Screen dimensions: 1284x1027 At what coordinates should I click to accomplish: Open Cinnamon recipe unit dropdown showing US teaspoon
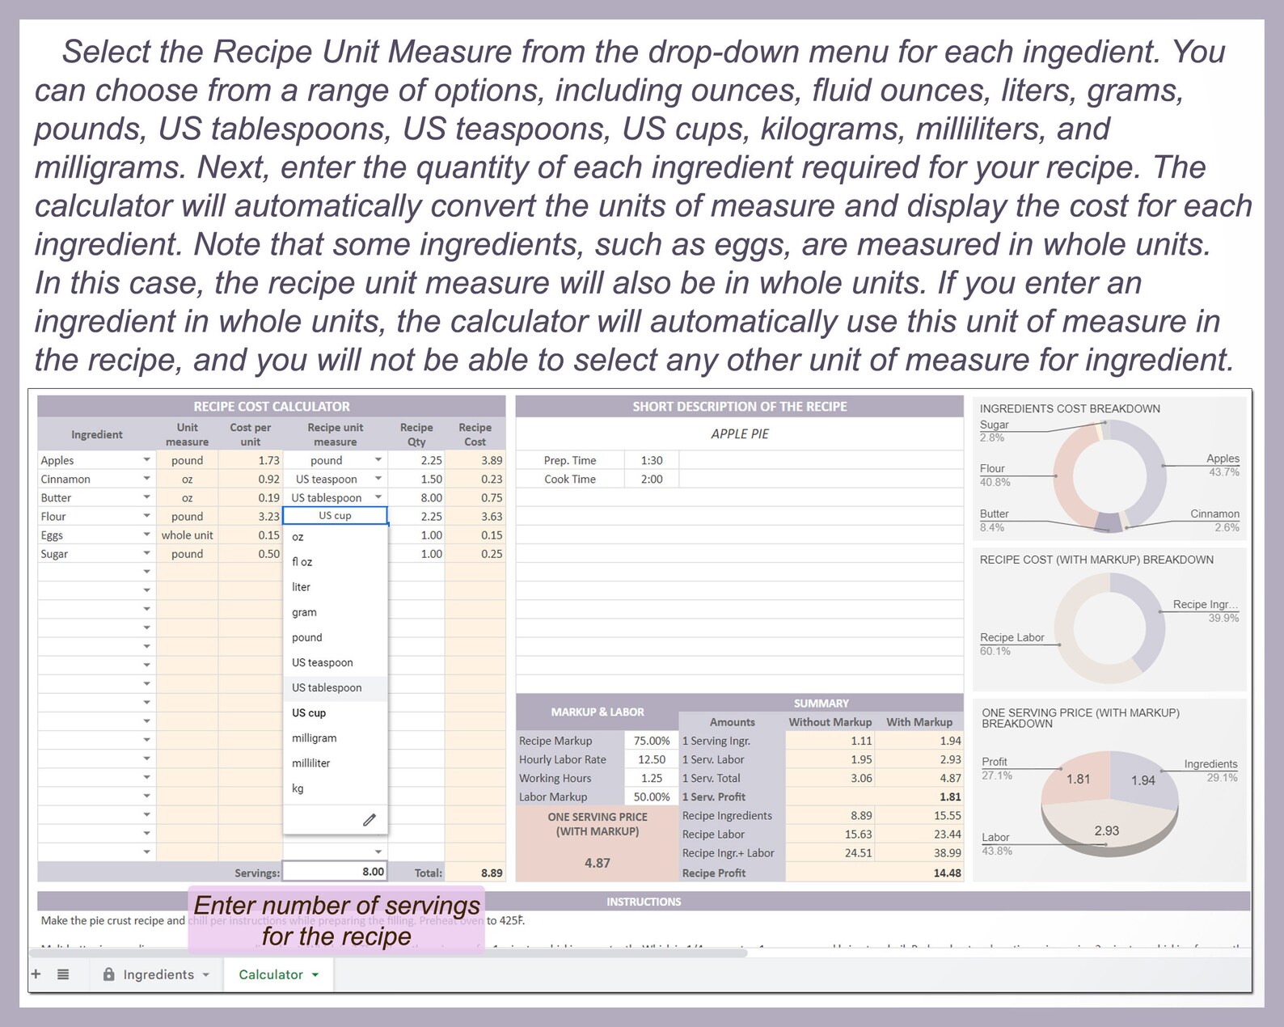coord(378,478)
